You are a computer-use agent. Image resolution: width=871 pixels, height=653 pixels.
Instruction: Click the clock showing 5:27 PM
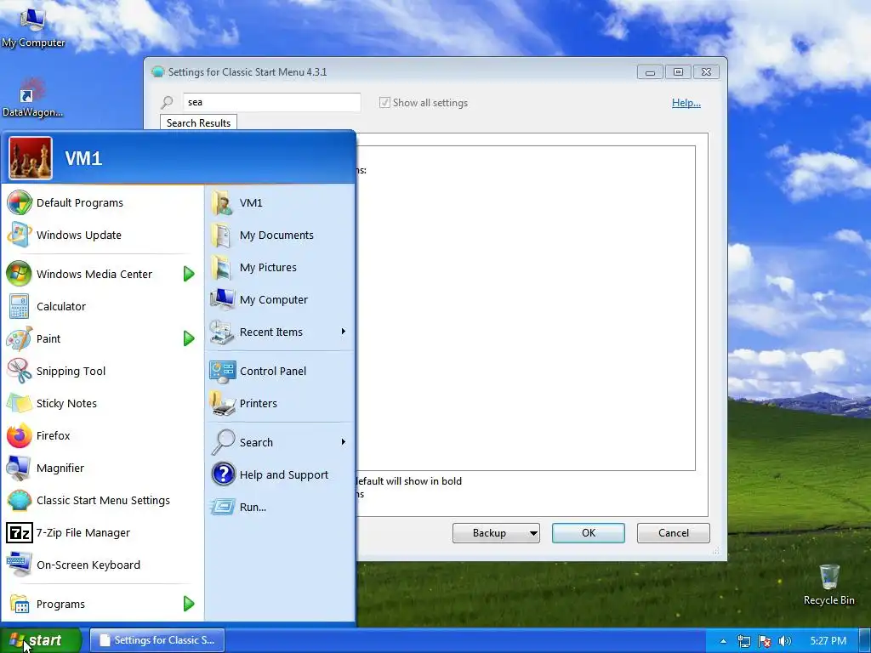(x=828, y=641)
